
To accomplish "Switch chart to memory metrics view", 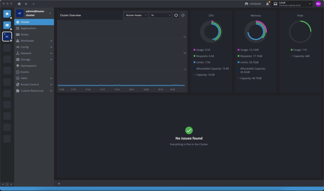I will (183, 15).
